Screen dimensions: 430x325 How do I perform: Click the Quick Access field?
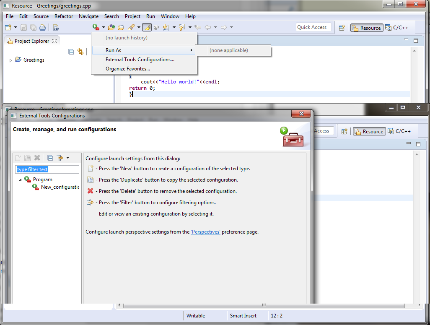coord(313,27)
